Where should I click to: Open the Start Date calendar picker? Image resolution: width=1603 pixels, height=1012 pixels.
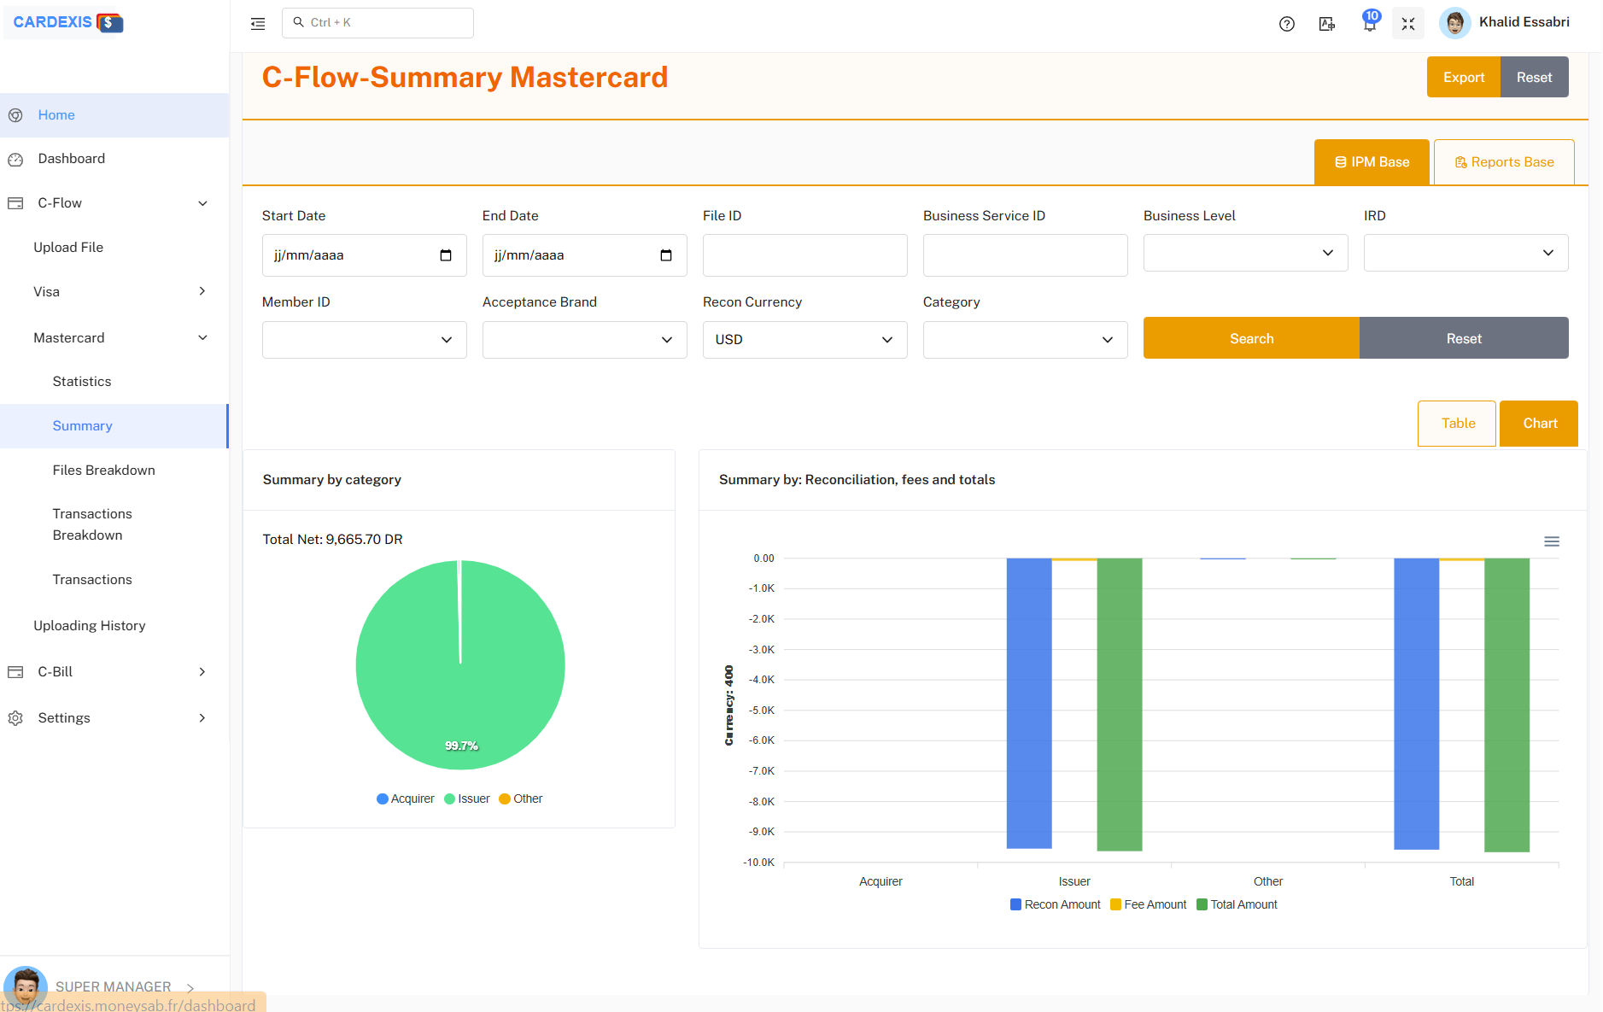[447, 254]
